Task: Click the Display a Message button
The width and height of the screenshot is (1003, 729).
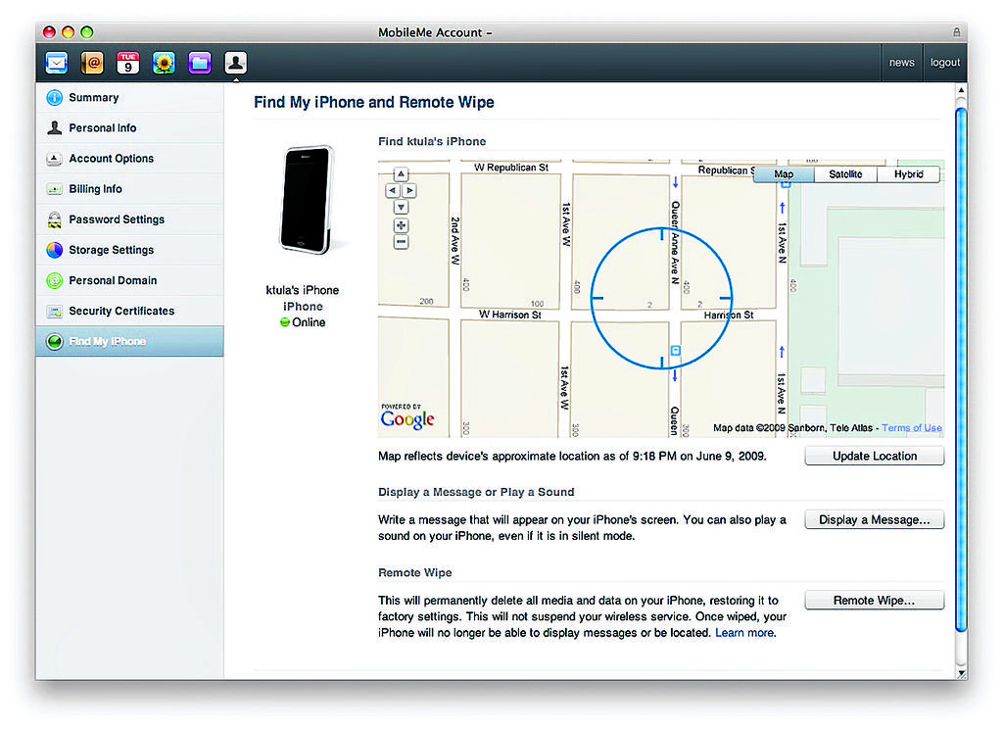Action: click(x=875, y=519)
